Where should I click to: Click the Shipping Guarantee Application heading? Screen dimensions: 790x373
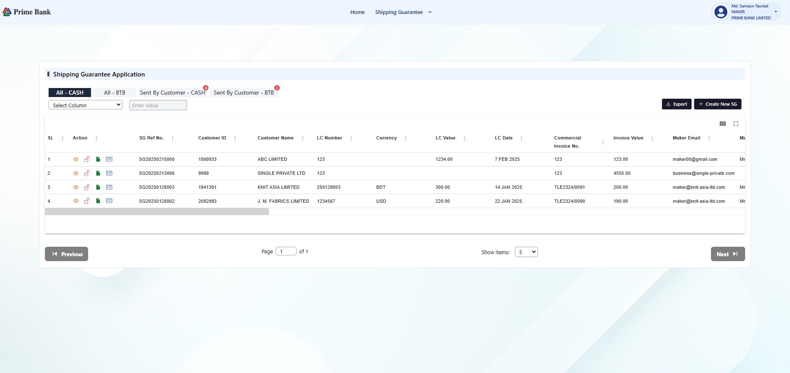point(99,74)
